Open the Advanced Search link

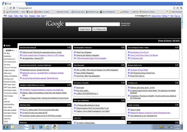coord(126,23)
